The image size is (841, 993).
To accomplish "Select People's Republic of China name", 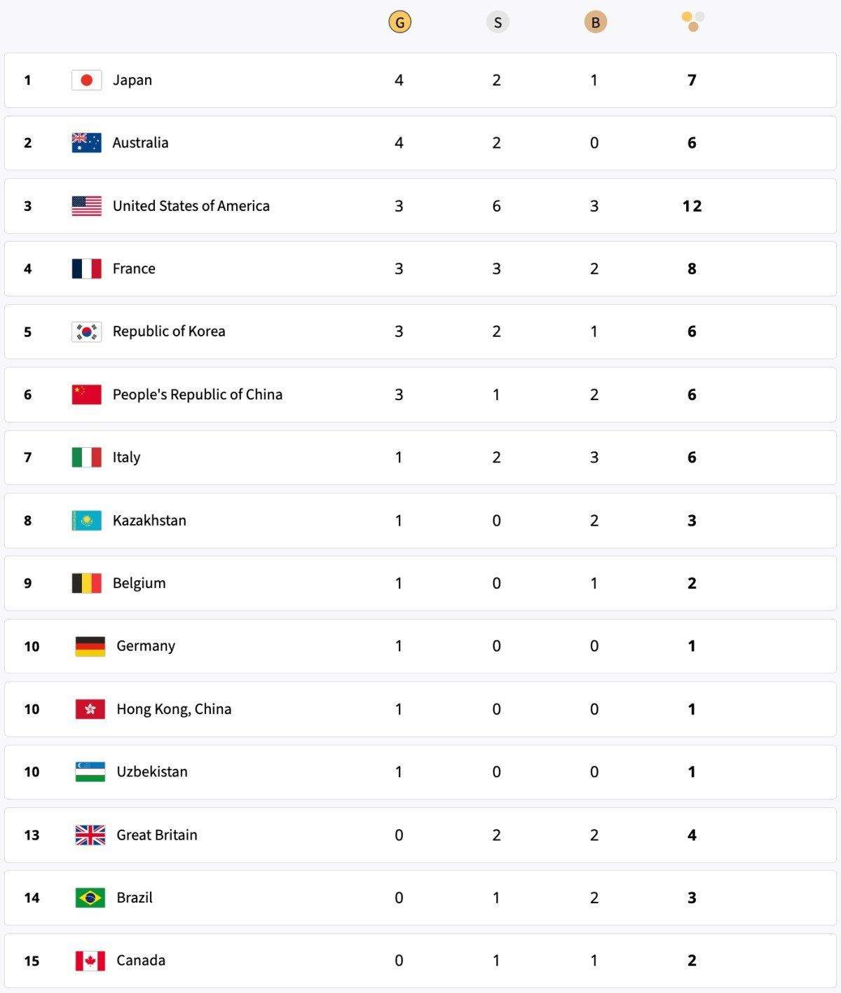I will click(197, 395).
